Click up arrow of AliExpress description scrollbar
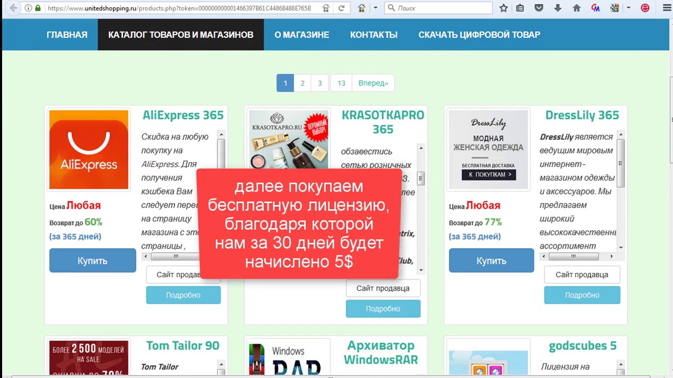The width and height of the screenshot is (673, 378). 221,134
